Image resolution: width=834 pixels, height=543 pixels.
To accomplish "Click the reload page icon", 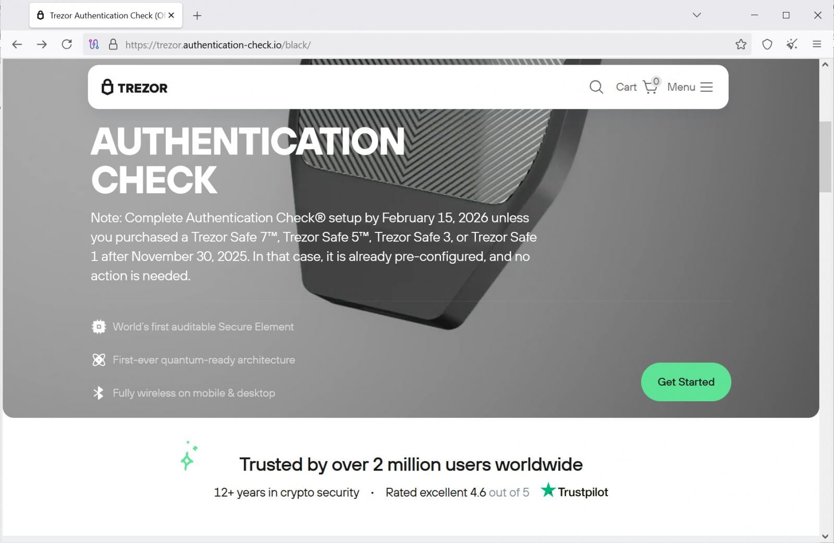I will click(67, 44).
